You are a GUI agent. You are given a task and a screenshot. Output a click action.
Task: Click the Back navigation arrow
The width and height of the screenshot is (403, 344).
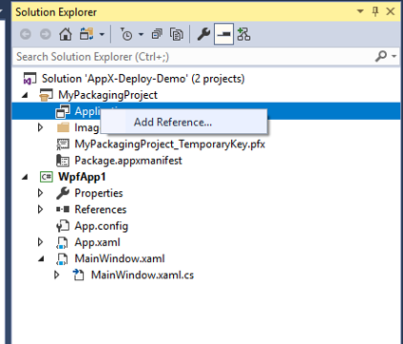(26, 34)
